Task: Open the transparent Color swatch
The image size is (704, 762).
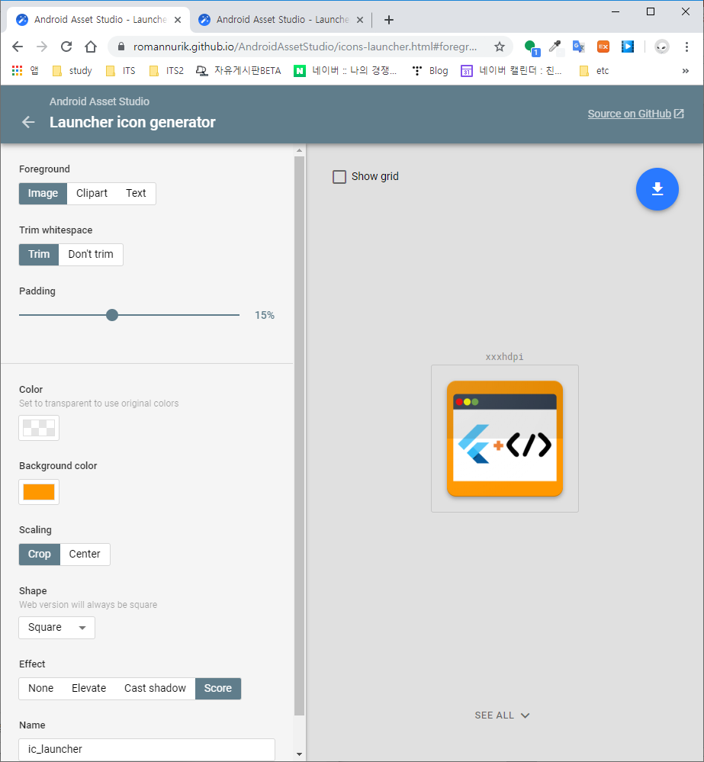Action: 39,428
